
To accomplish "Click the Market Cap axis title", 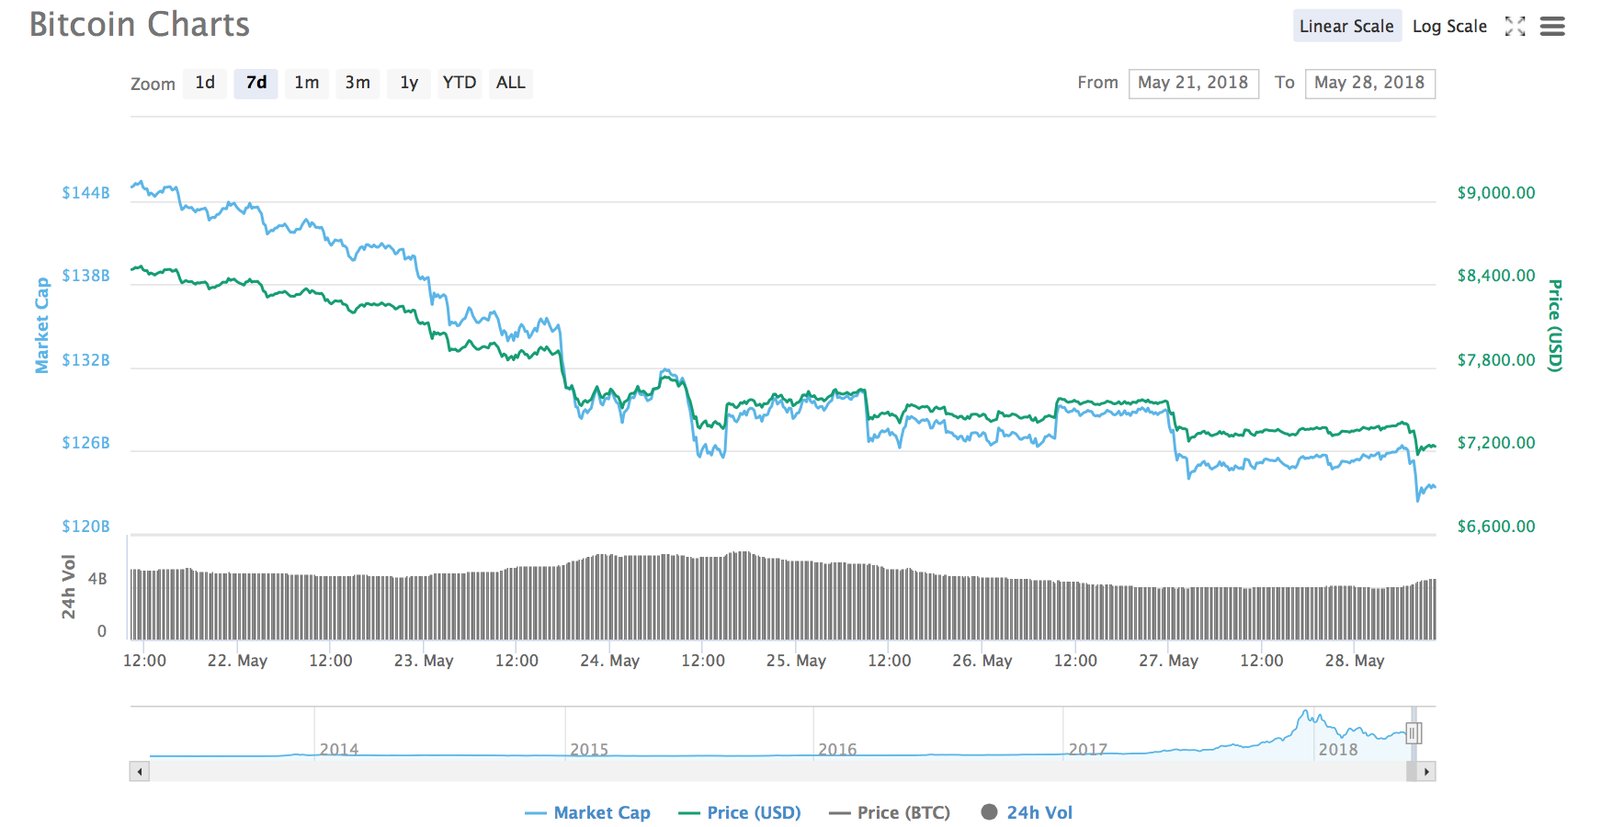I will pyautogui.click(x=42, y=325).
